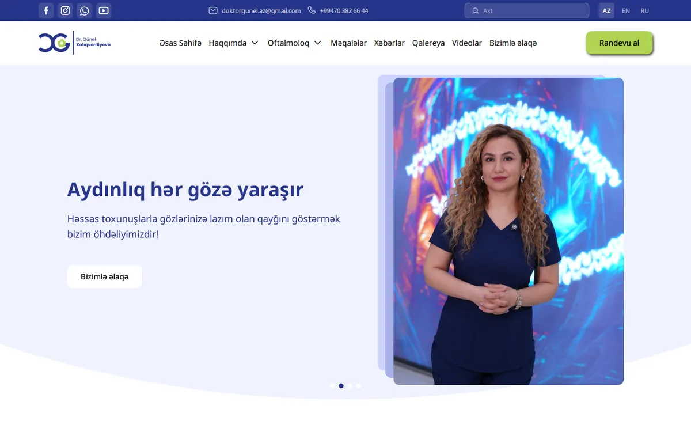Click the Dr. Günel Xalıqverdiyeva logo
The image size is (691, 432).
(x=75, y=43)
